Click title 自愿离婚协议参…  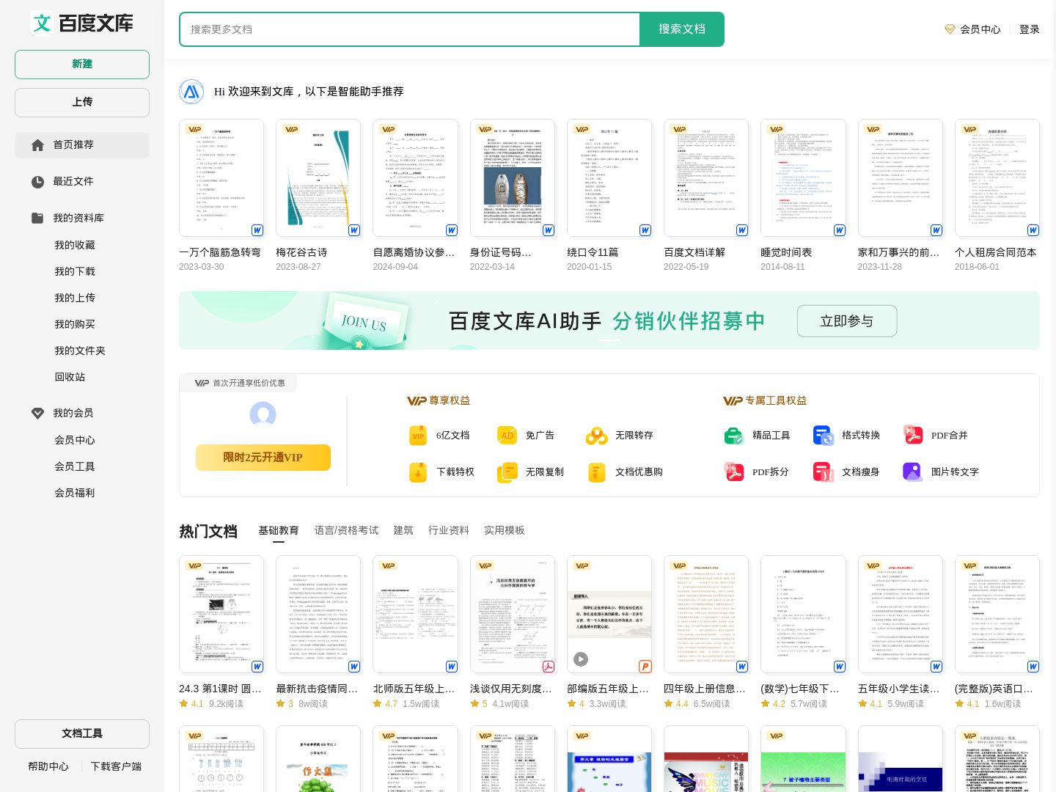(414, 252)
